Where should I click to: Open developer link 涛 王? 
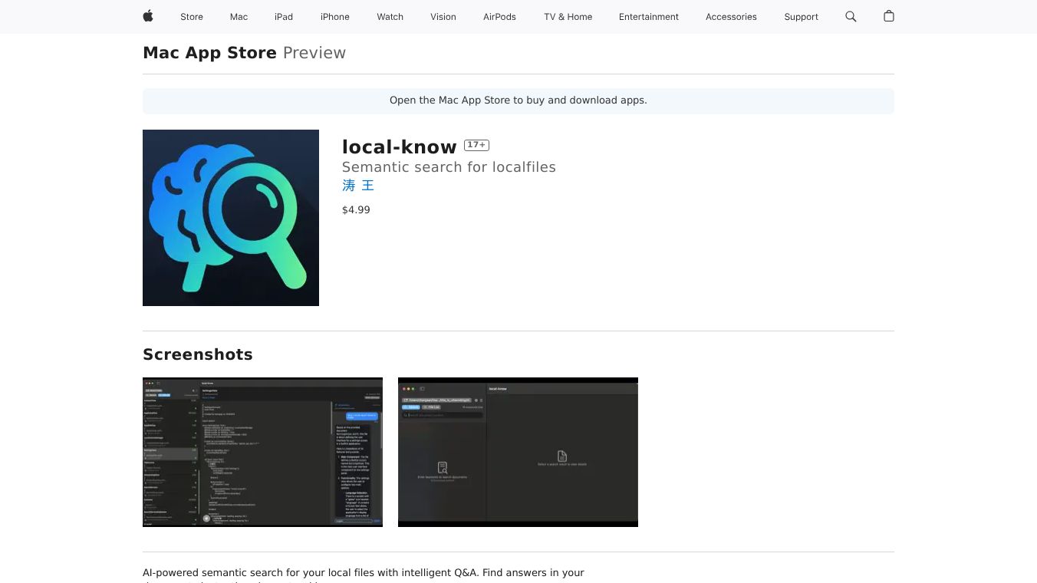(x=358, y=186)
